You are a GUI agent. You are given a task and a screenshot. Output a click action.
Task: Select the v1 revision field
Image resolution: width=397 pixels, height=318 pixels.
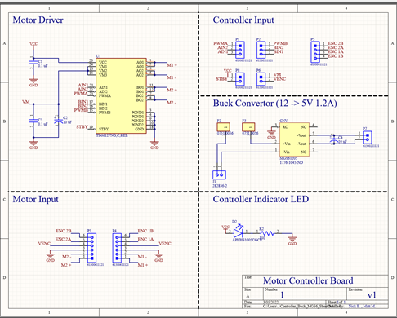click(372, 295)
